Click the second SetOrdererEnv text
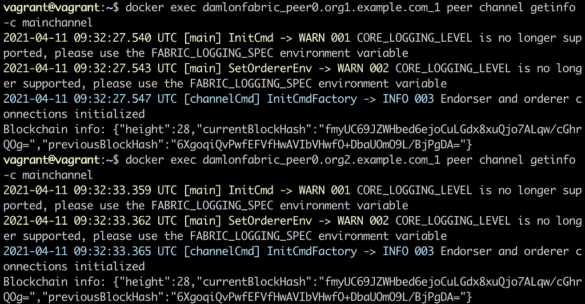Image resolution: width=585 pixels, height=304 pixels. pos(270,221)
